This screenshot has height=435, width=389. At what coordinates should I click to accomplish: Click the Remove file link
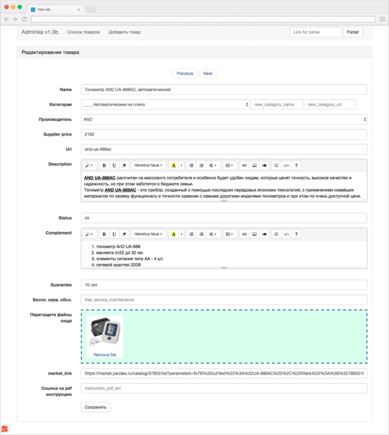pyautogui.click(x=104, y=355)
